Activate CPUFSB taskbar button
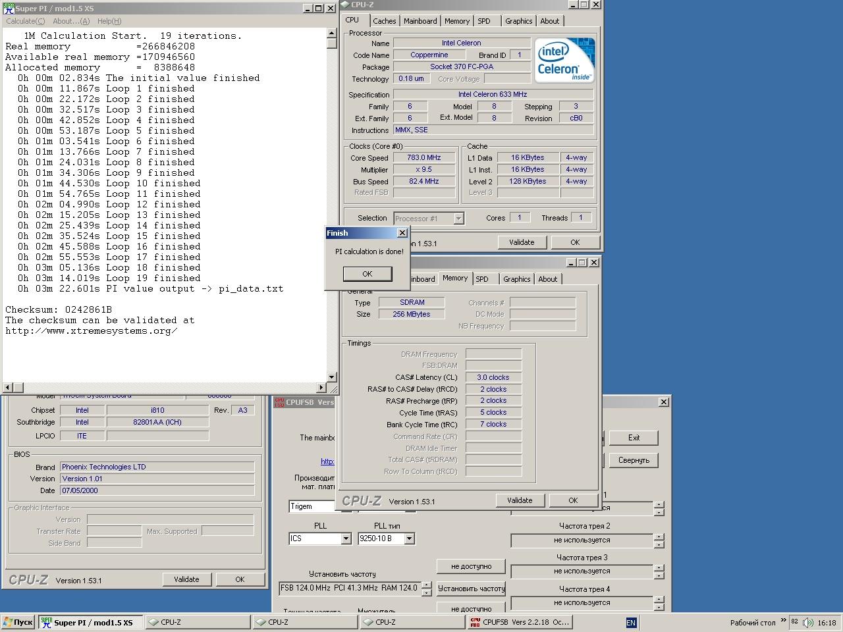The height and width of the screenshot is (632, 843). click(x=520, y=622)
